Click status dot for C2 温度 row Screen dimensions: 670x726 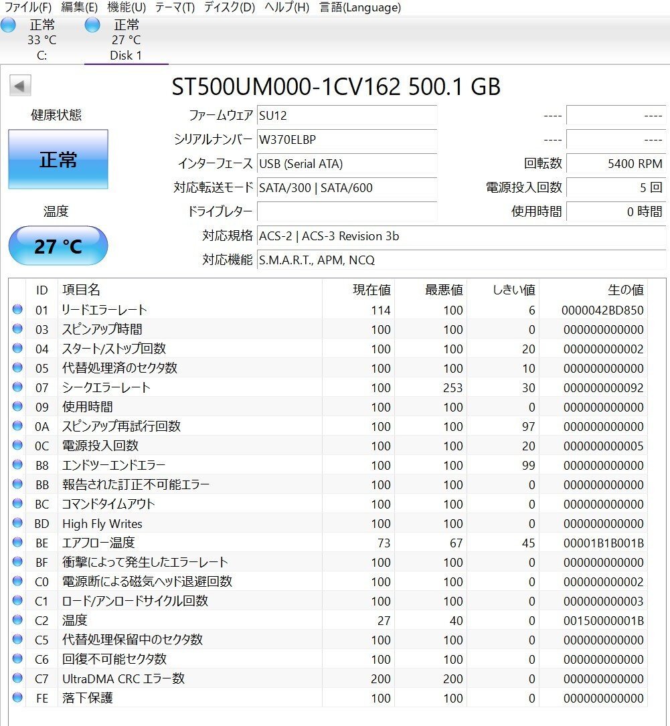tap(17, 620)
